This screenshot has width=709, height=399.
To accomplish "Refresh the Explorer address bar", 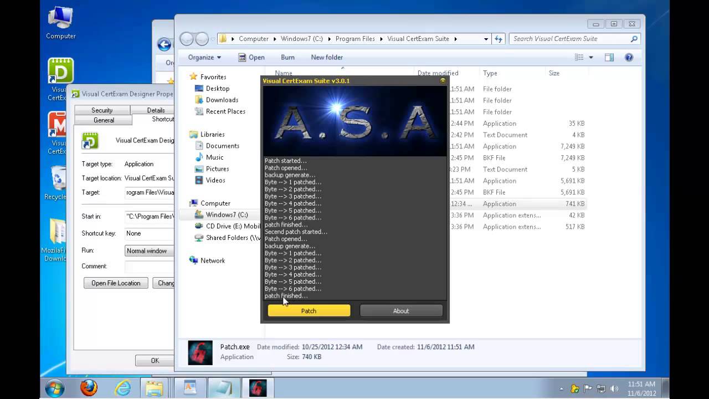I will (499, 39).
